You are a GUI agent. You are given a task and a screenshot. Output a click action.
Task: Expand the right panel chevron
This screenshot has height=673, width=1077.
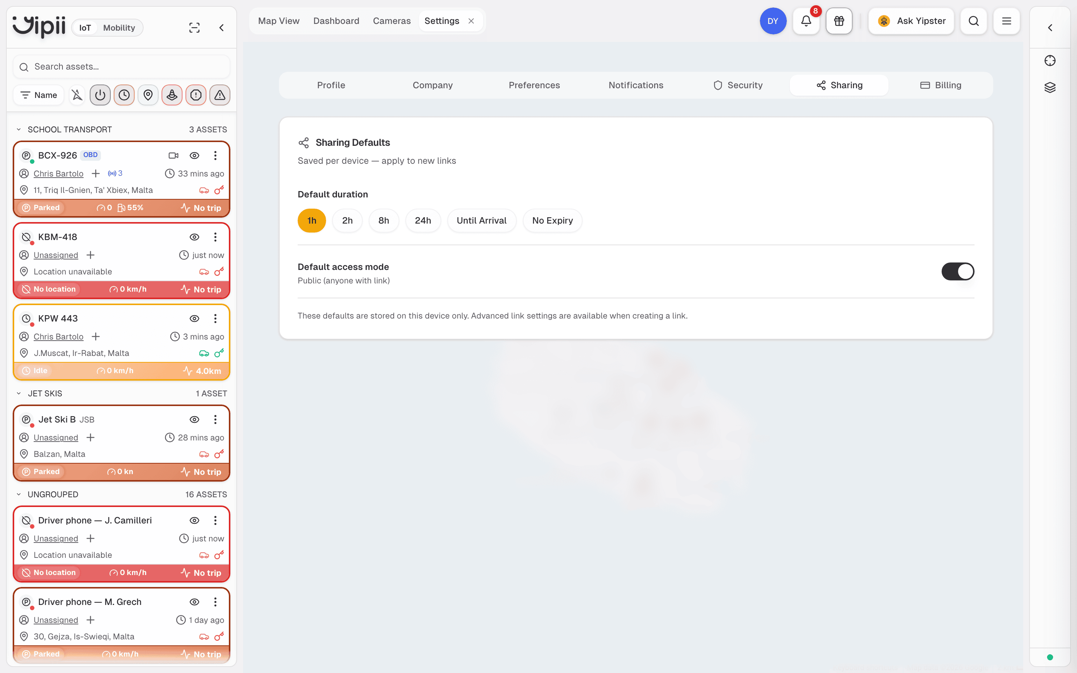click(1050, 28)
